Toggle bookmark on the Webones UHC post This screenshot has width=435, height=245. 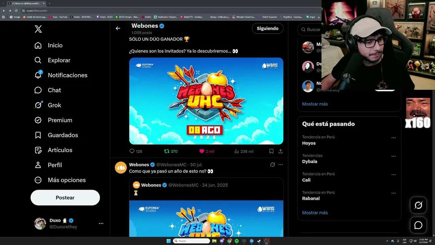271,151
